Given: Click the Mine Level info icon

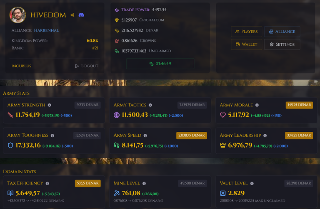Looking at the screenshot, I should [x=144, y=183].
